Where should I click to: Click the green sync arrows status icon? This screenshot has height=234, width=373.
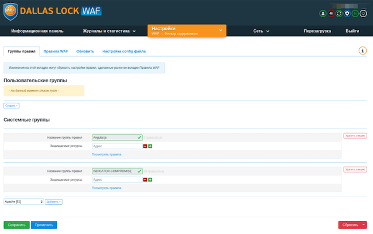point(339,14)
